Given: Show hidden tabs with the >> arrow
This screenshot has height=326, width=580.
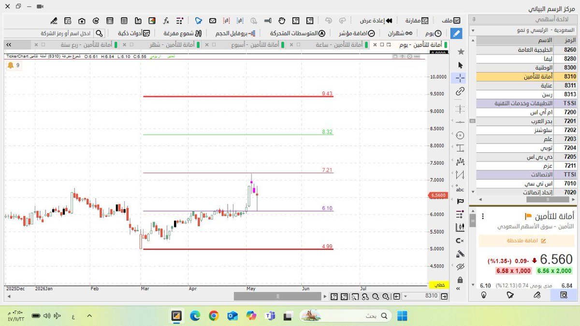Looking at the screenshot, I should pyautogui.click(x=8, y=44).
